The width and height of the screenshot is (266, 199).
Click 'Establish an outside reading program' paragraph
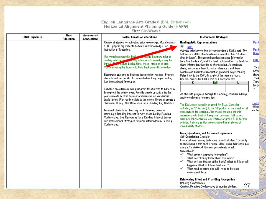click(139, 96)
